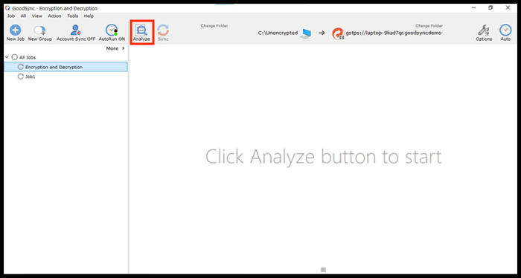Screen dimensions: 521x278
Task: Close the GoodSync window
Action: click(x=508, y=8)
